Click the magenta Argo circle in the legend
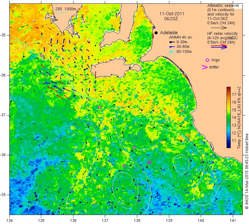The width and height of the screenshot is (249, 224). (x=207, y=60)
